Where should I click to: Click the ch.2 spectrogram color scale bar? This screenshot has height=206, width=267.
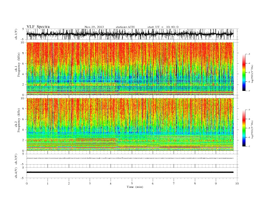[x=244, y=128]
